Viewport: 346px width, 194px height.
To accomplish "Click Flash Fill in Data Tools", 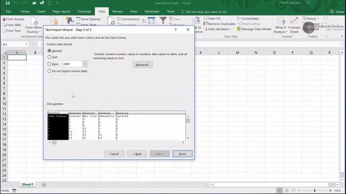I will 212,18.
